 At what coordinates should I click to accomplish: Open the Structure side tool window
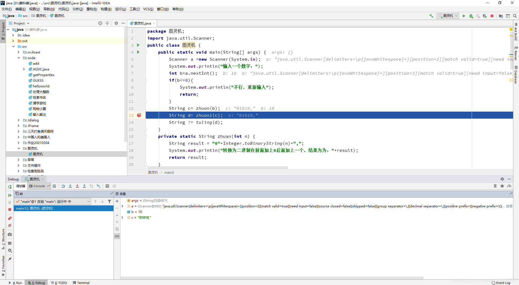click(x=3, y=239)
